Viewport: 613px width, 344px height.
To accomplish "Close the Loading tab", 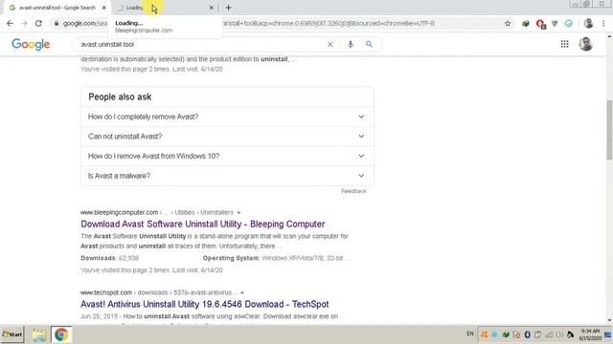I will pyautogui.click(x=211, y=8).
